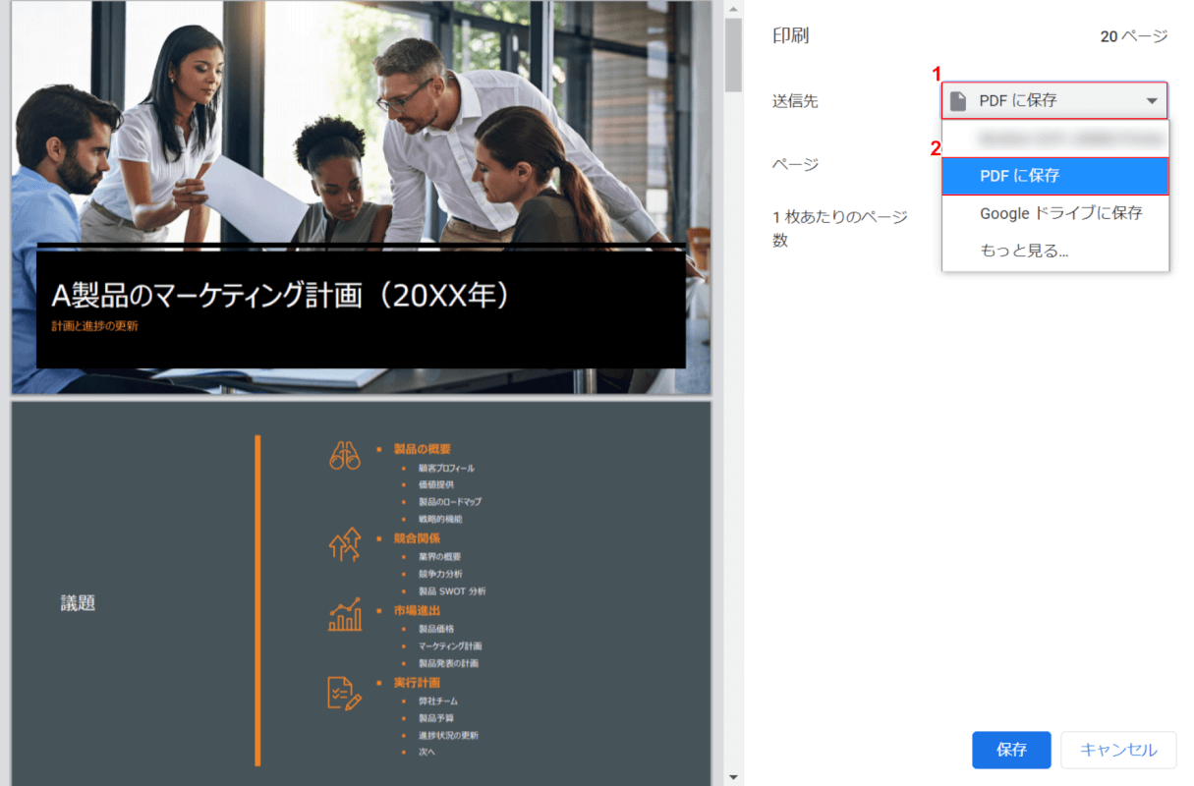1194x786 pixels.
Task: Click the document icon in the destination field
Action: coord(958,100)
